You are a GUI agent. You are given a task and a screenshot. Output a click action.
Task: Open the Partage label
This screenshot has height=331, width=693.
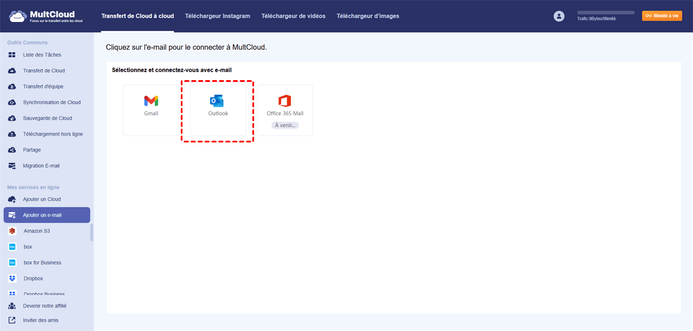pyautogui.click(x=32, y=150)
